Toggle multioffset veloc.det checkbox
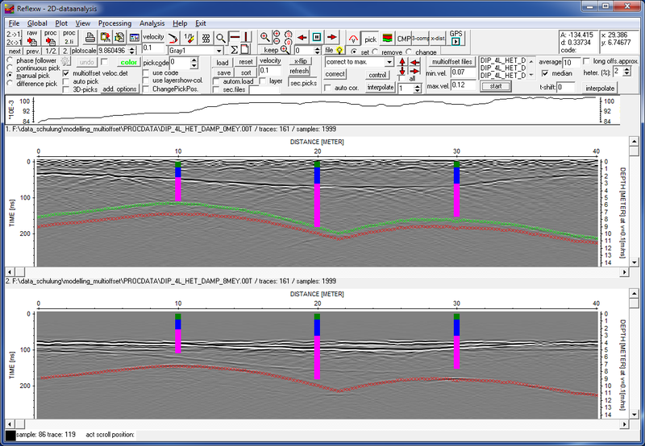 [x=66, y=73]
